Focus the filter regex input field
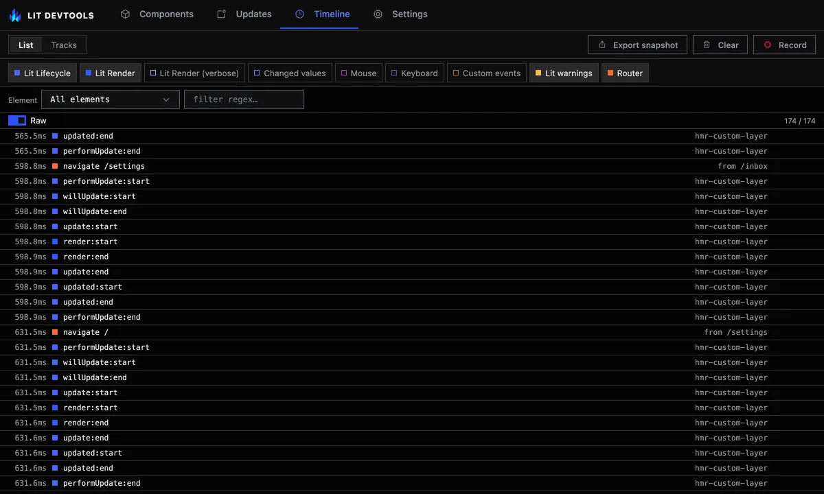Image resolution: width=824 pixels, height=494 pixels. tap(244, 99)
